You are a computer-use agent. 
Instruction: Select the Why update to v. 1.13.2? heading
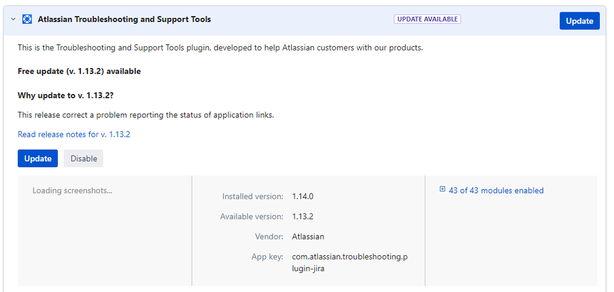coord(66,95)
